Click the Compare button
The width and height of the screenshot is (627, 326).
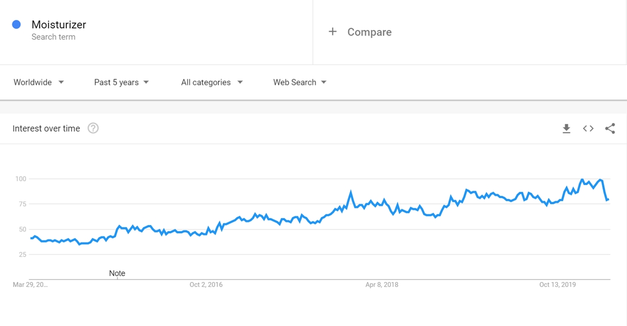click(x=369, y=32)
